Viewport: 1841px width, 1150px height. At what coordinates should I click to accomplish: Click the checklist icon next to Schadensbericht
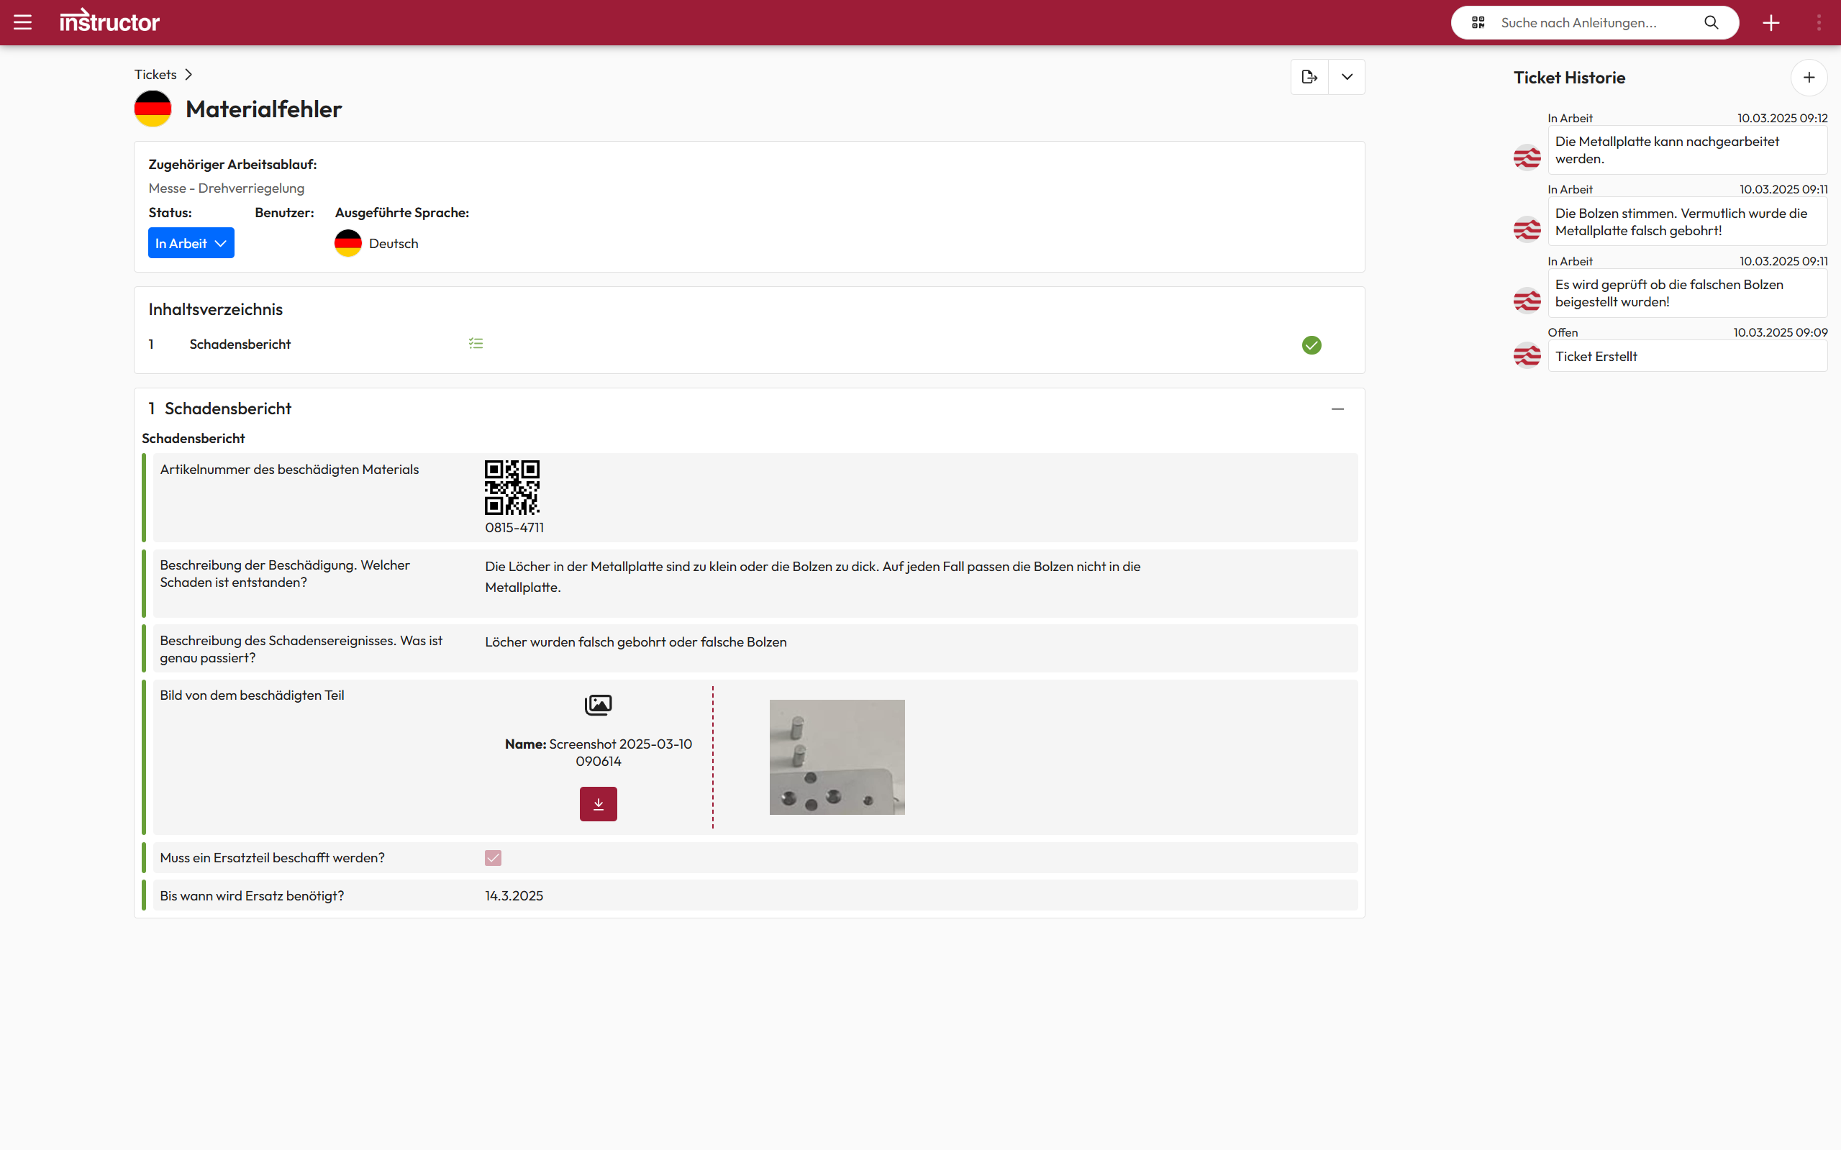tap(476, 344)
